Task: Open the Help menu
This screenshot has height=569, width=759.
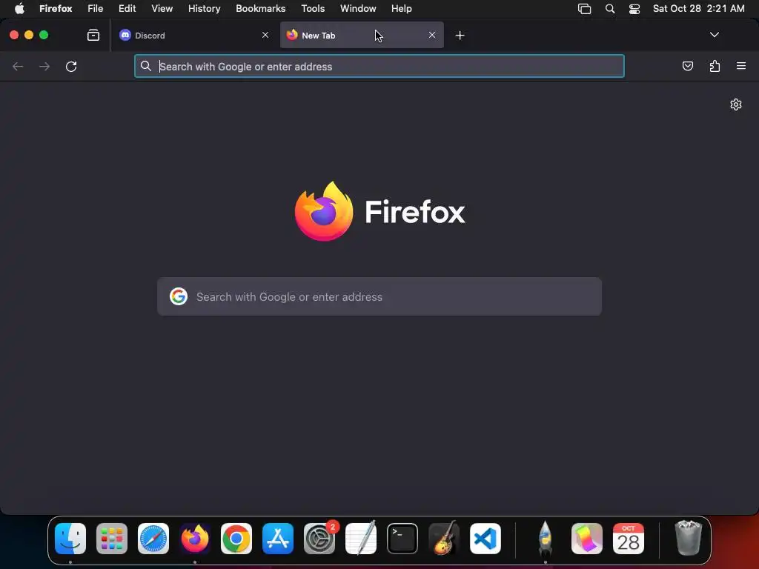Action: (401, 8)
